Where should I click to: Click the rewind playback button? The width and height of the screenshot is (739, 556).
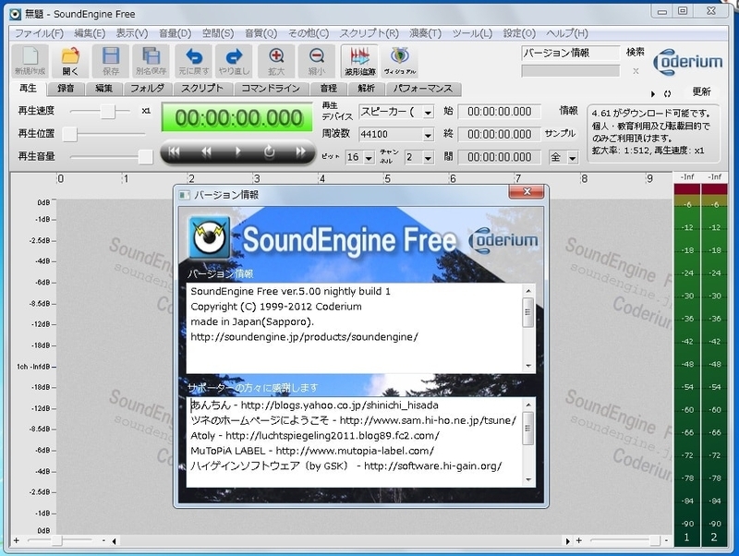pyautogui.click(x=206, y=151)
